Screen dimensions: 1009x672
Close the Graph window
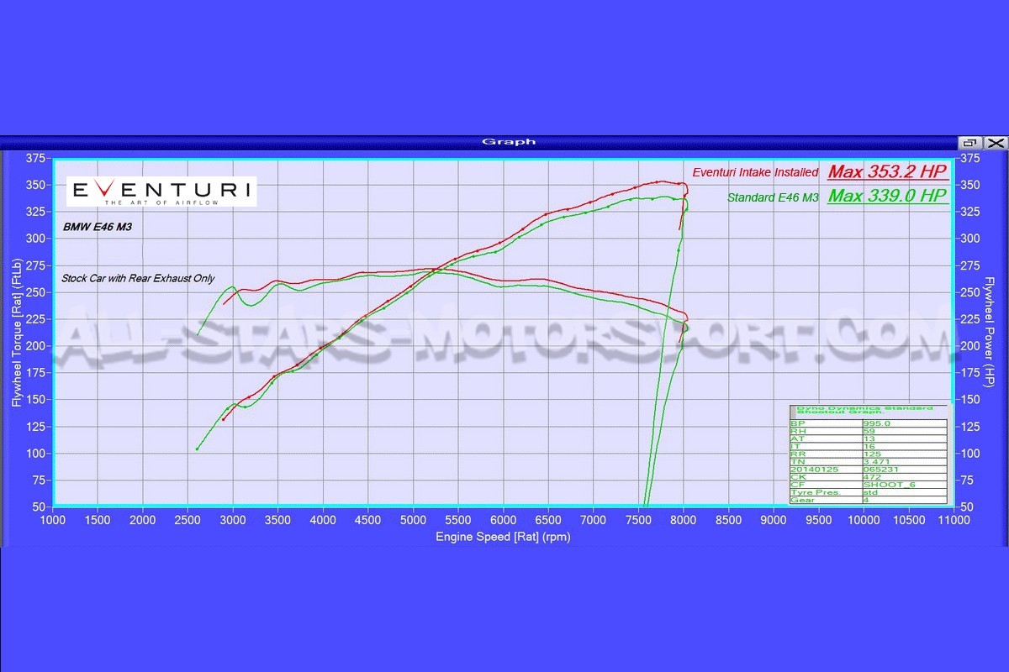click(x=995, y=143)
